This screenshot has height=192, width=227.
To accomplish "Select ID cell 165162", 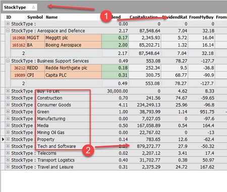I will [18, 45].
